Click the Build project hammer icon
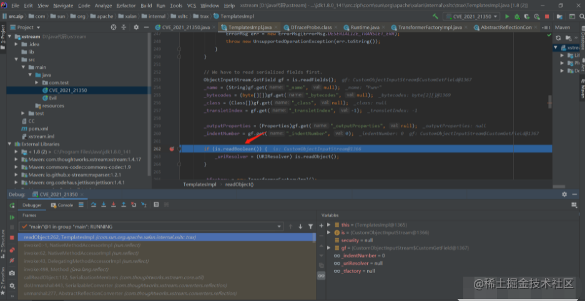Screen dimensions: 585x301 point(435,16)
